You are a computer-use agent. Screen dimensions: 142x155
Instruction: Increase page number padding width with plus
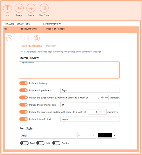[102, 97]
